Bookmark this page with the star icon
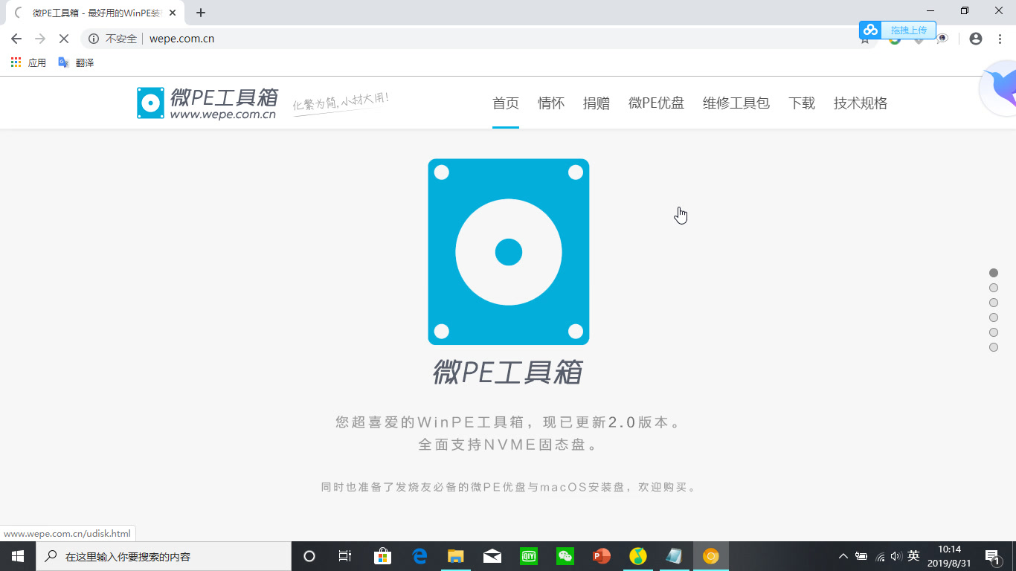Image resolution: width=1016 pixels, height=571 pixels. point(864,39)
